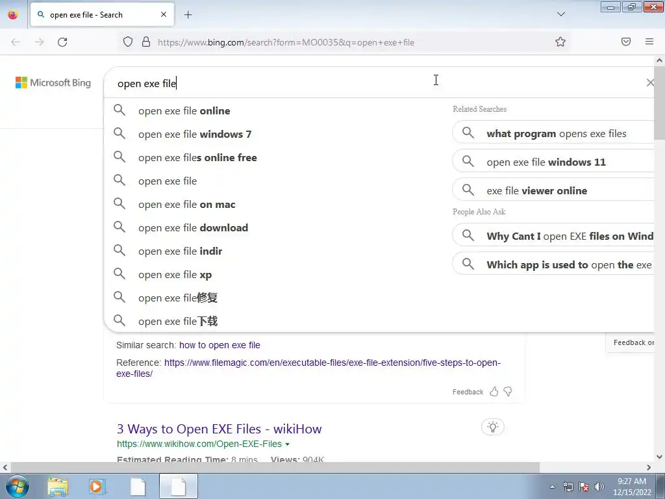Reload the page with the refresh icon
Image resolution: width=665 pixels, height=499 pixels.
tap(62, 42)
